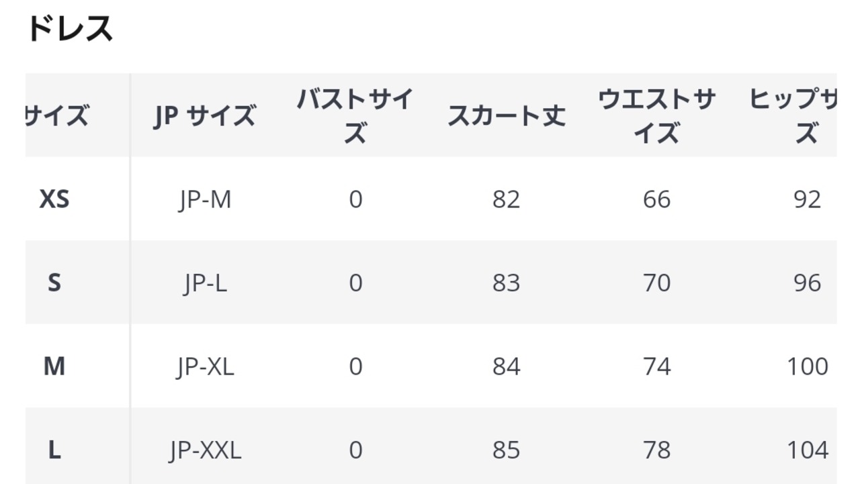Screen dimensions: 860x484
Task: Click the スカート丈 column header
Action: (x=506, y=116)
